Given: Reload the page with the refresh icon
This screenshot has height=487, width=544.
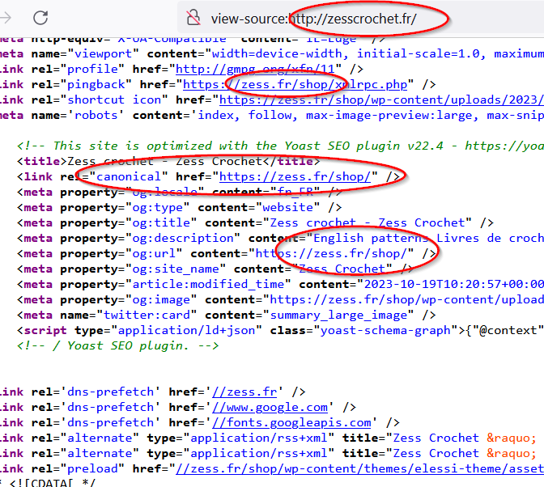Looking at the screenshot, I should point(40,17).
